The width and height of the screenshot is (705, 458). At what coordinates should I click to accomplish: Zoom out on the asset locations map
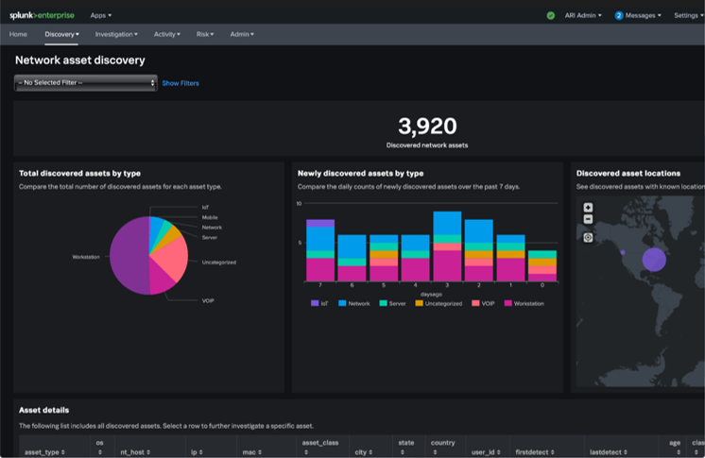[x=588, y=219]
